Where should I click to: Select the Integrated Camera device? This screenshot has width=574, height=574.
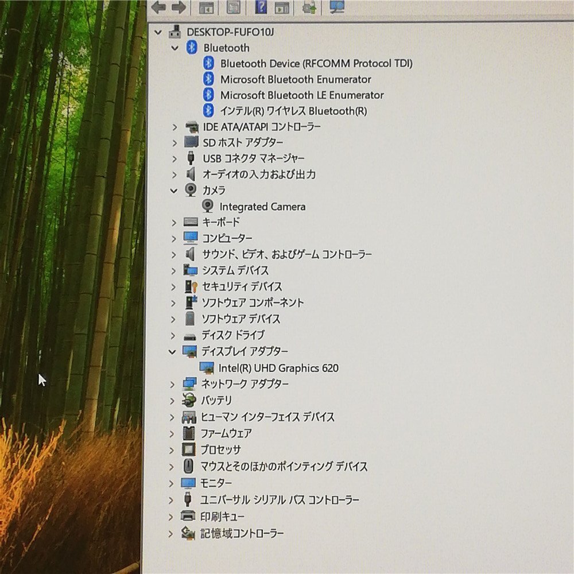pyautogui.click(x=263, y=207)
